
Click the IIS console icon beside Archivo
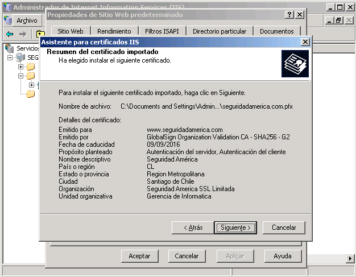(9, 20)
